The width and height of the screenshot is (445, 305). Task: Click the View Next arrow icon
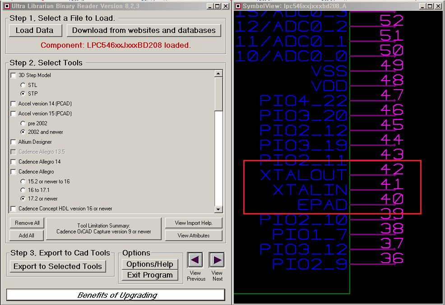[217, 259]
